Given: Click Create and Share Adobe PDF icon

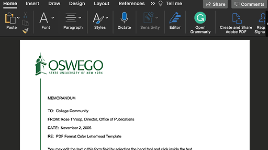Looking at the screenshot, I should pos(236,18).
